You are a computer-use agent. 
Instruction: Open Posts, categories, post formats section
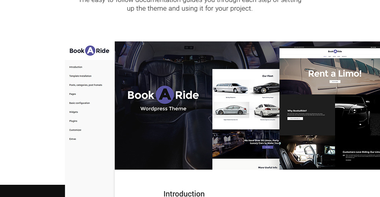85,85
